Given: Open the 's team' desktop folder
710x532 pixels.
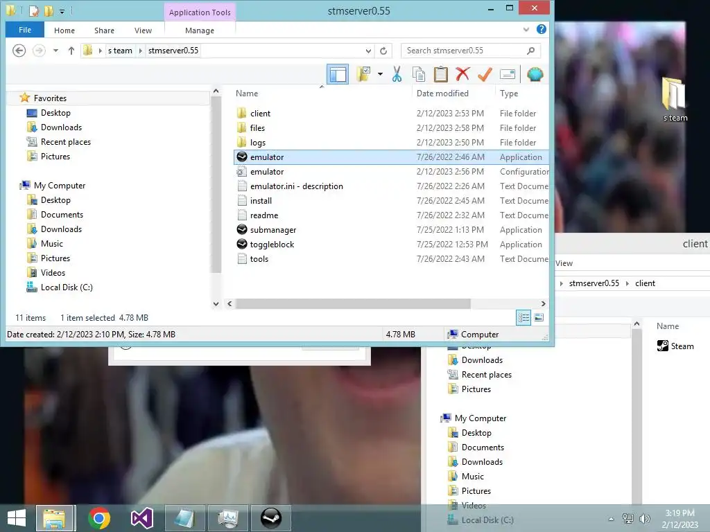Looking at the screenshot, I should tap(675, 100).
